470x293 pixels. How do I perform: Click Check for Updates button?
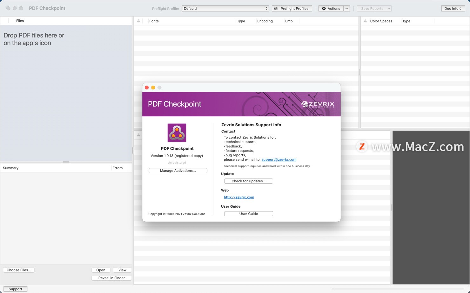tap(248, 181)
